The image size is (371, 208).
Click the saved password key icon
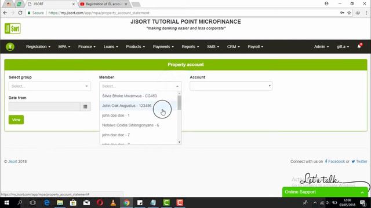pos(342,13)
